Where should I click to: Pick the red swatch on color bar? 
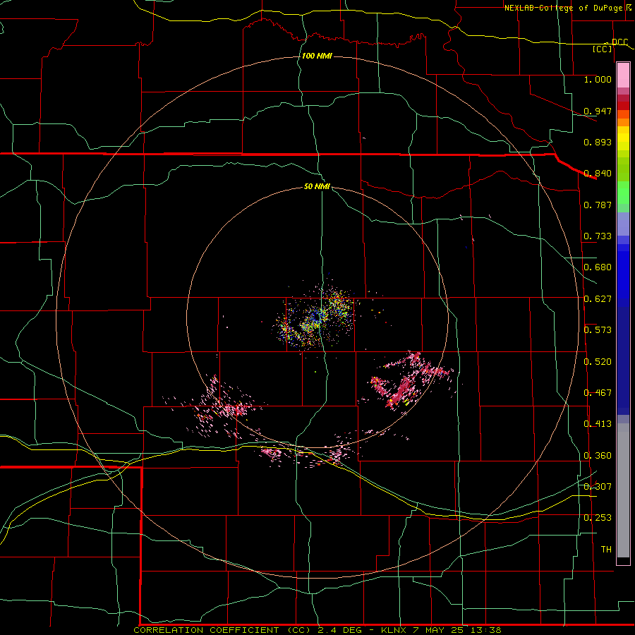623,106
